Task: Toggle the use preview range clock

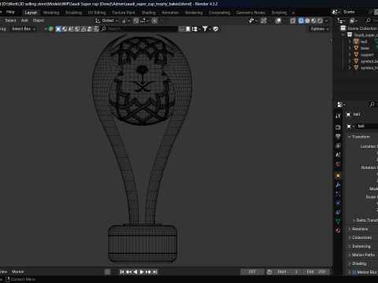Action: tap(269, 272)
